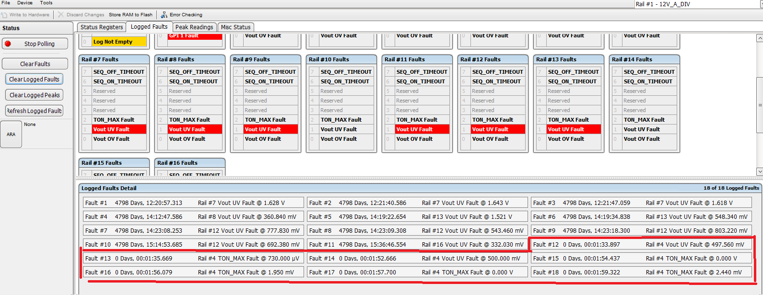Click the faults panel scrollbar down arrow
763x295 pixels.
point(760,171)
